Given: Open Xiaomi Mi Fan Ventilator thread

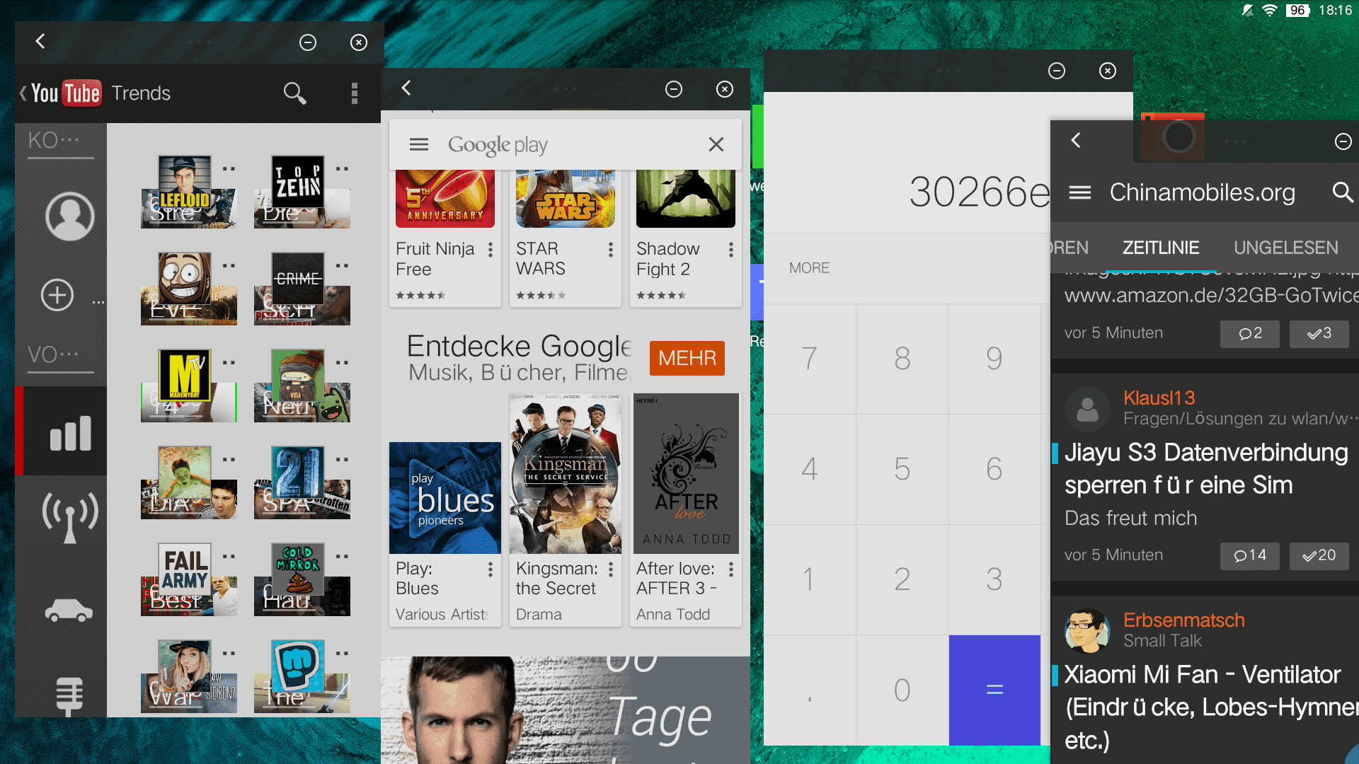Looking at the screenshot, I should click(1210, 707).
